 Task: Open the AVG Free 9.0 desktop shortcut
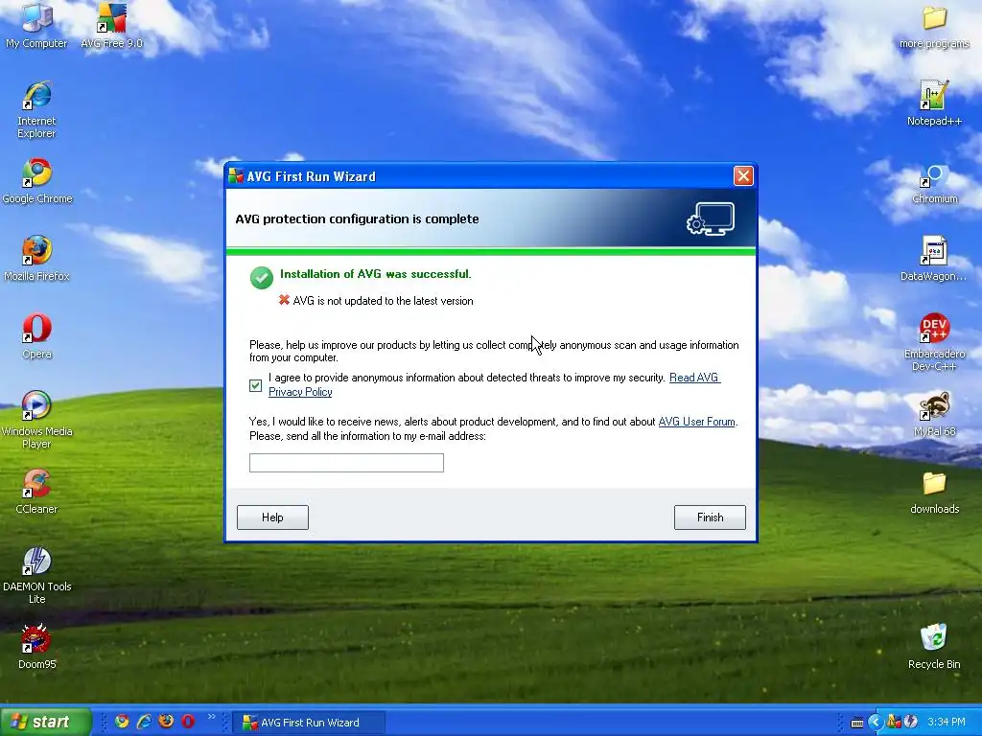pyautogui.click(x=111, y=25)
